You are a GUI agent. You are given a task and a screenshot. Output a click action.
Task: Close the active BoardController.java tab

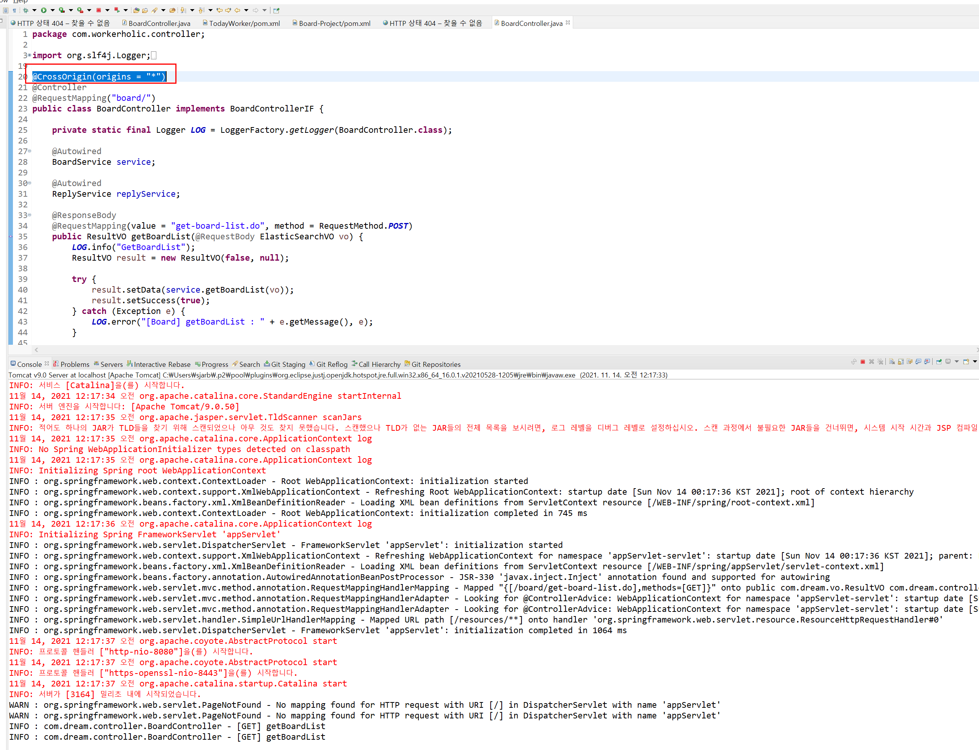(x=568, y=22)
